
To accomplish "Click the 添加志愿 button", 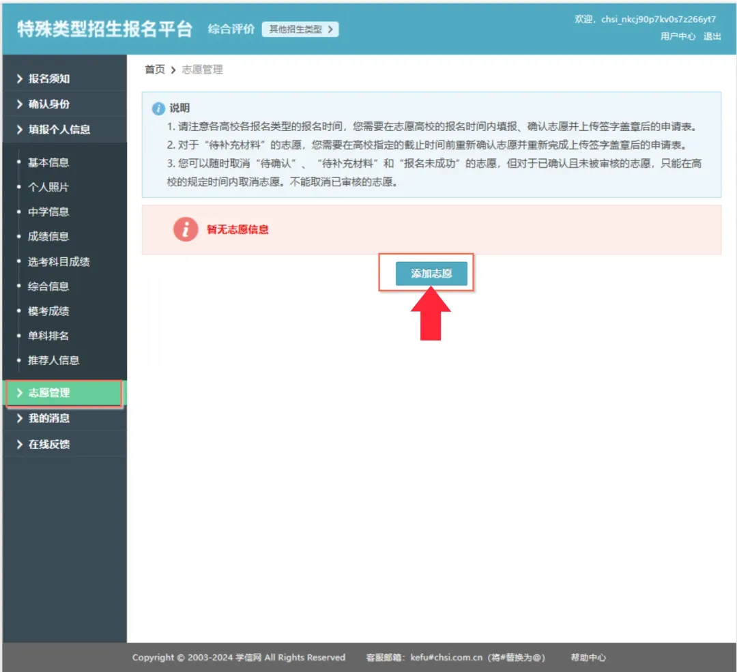I will (431, 274).
